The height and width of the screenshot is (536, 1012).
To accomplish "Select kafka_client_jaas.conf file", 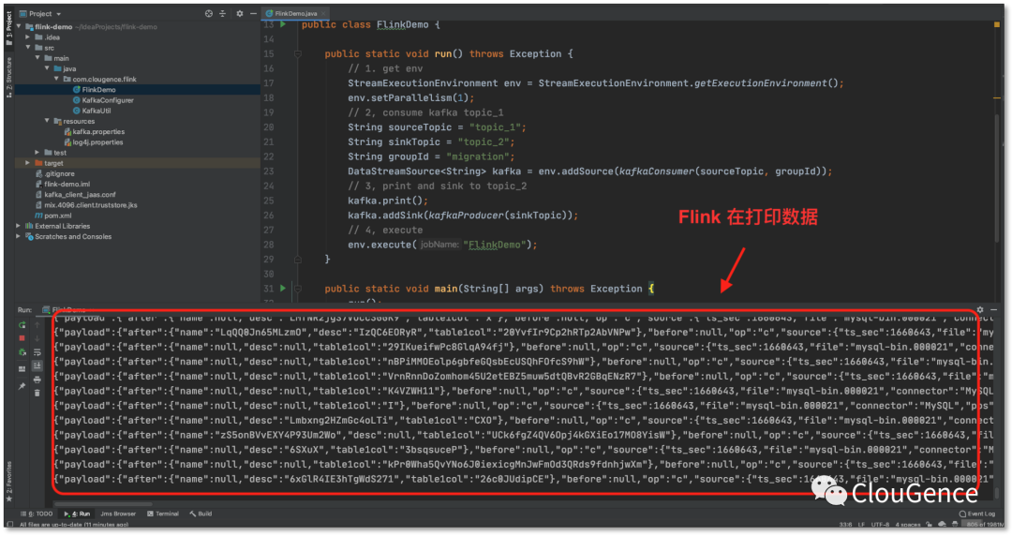I will click(x=75, y=194).
